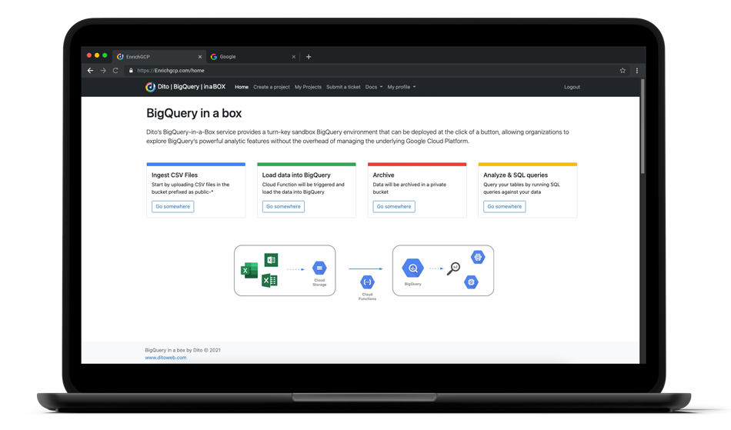Image resolution: width=731 pixels, height=430 pixels.
Task: Click the EnrichGCP tab favicon
Action: (x=120, y=57)
